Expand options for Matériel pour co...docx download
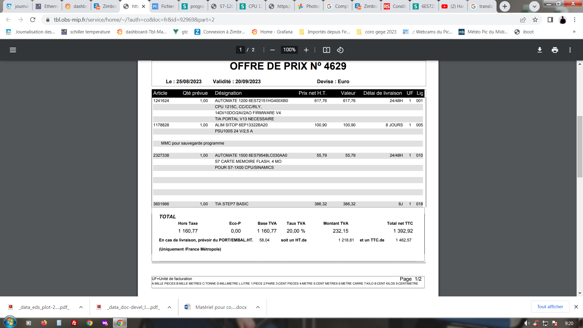The width and height of the screenshot is (583, 328). tap(258, 307)
